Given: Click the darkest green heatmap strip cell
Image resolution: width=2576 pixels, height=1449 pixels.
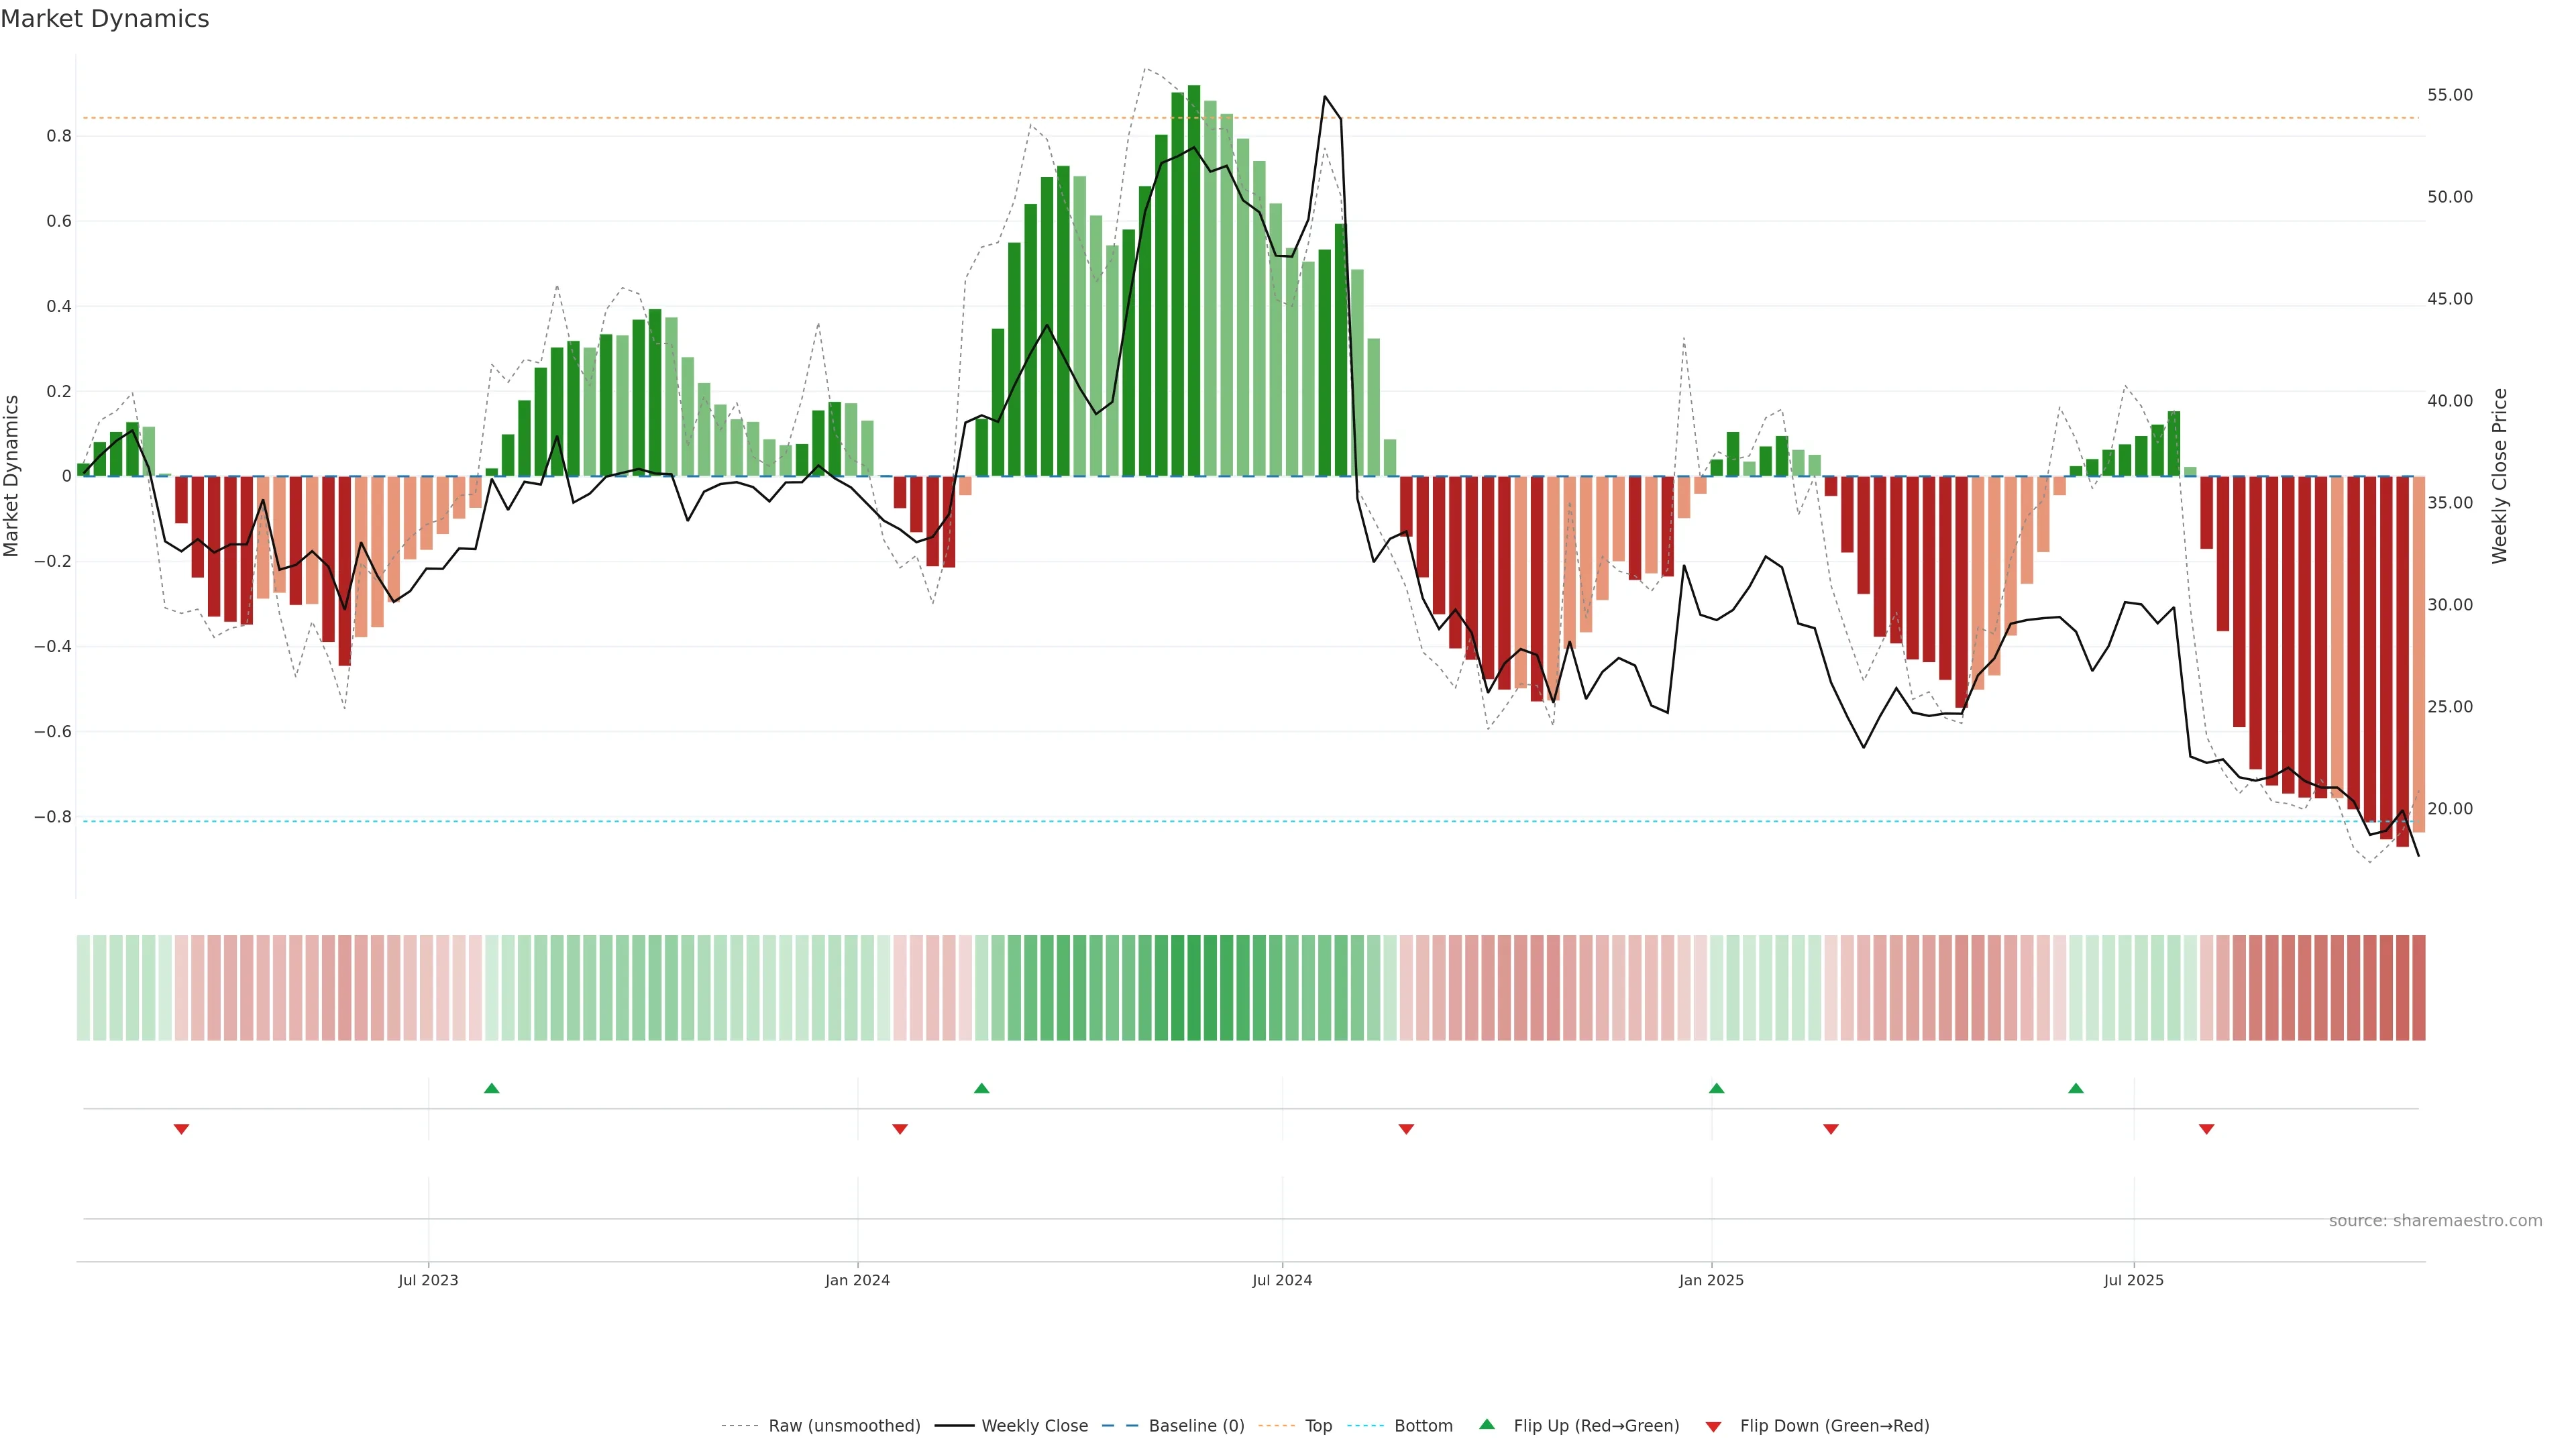Looking at the screenshot, I should (x=1194, y=988).
